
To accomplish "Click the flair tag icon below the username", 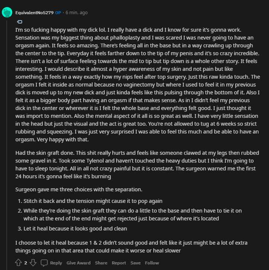I will tap(20, 22).
